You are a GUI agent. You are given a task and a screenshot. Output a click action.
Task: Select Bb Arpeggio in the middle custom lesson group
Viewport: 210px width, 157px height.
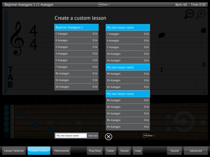(x=128, y=74)
